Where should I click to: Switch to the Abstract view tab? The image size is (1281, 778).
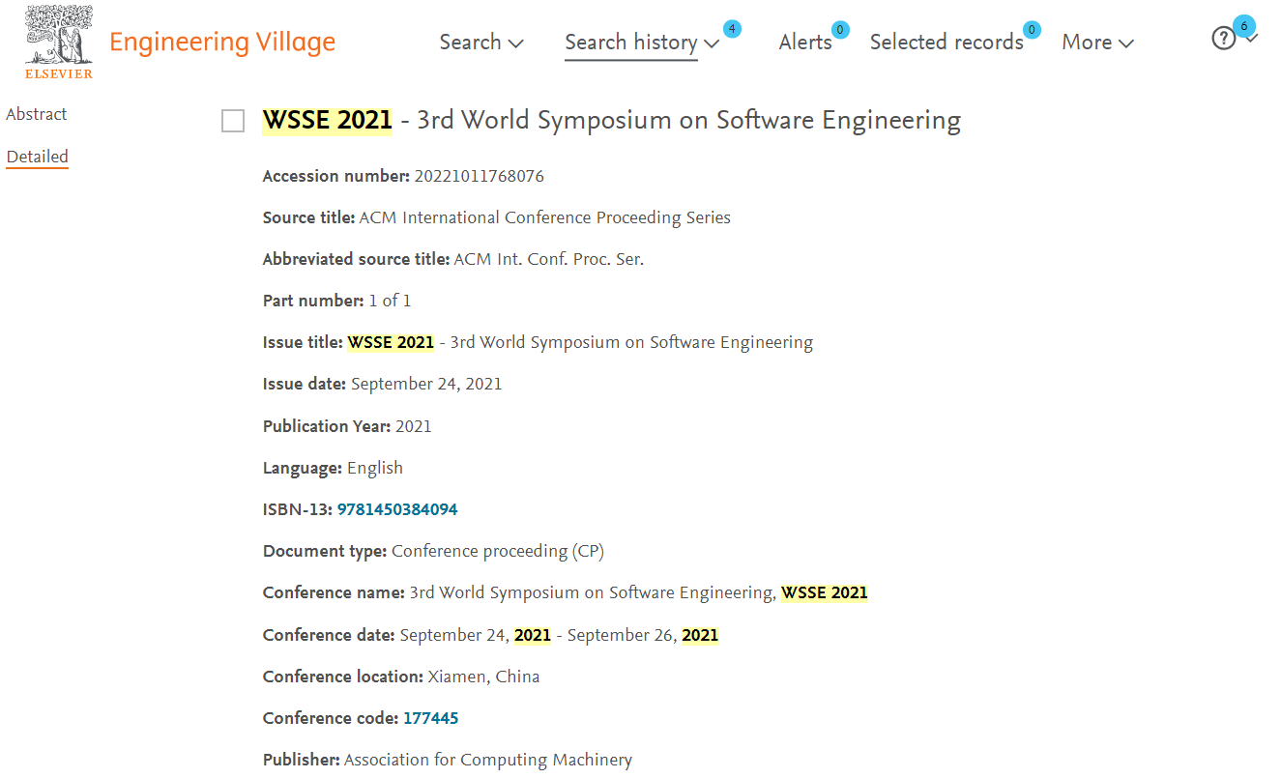pyautogui.click(x=37, y=114)
